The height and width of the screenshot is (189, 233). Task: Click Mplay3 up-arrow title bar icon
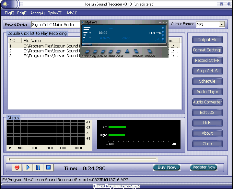[163, 22]
